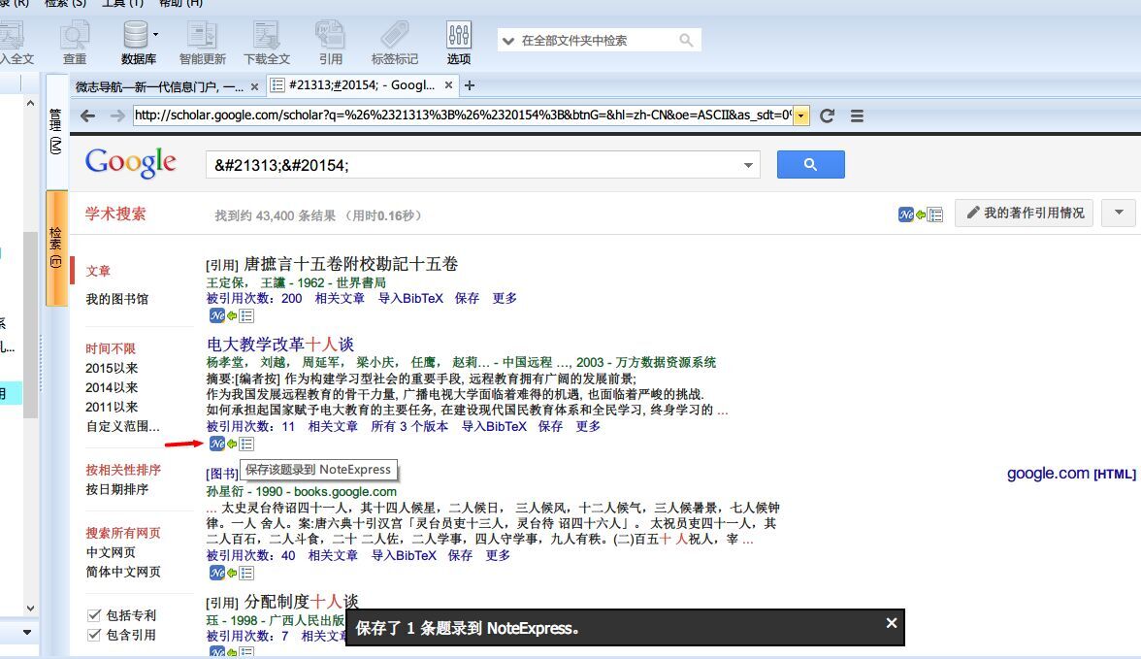Viewport: 1141px width, 659px height.
Task: Save 电大教学改革十人谈 with its Ne icon
Action: pyautogui.click(x=217, y=444)
